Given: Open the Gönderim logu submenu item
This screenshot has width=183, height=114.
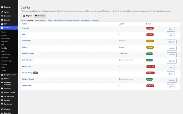Looking at the screenshot, I should click(6, 61).
